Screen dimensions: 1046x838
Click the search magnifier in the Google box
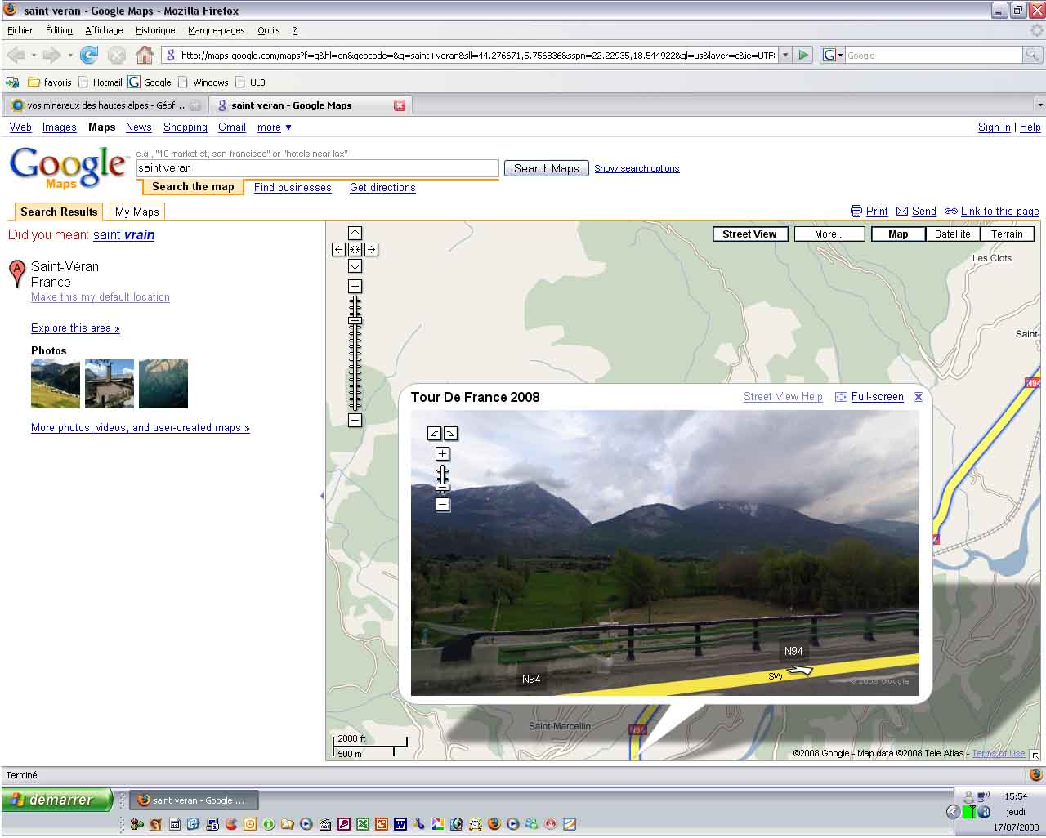[x=1033, y=55]
